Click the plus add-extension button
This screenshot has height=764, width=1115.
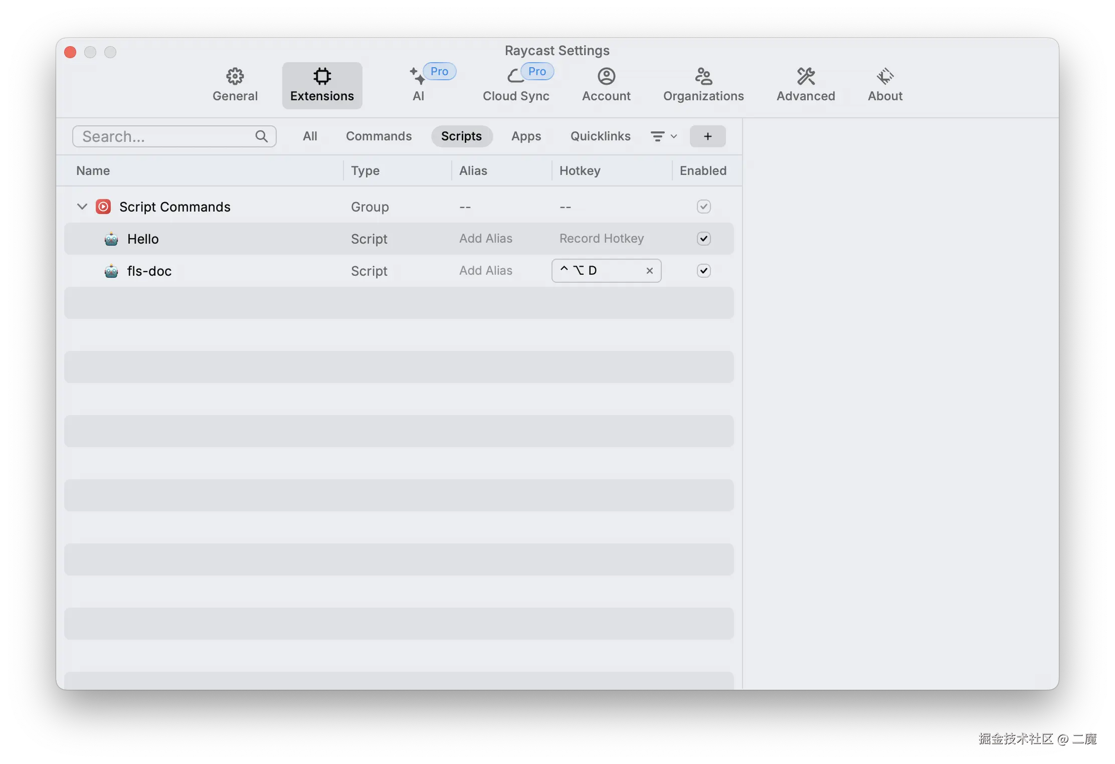[707, 136]
